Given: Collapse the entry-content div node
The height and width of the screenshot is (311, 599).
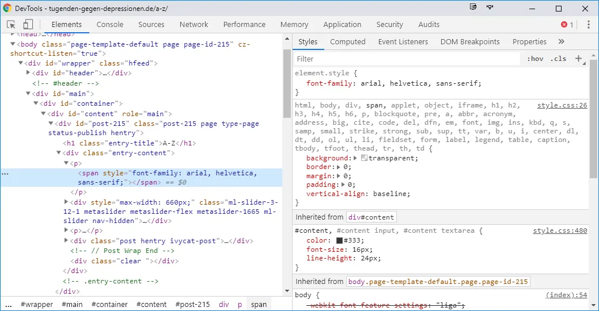Looking at the screenshot, I should coord(58,153).
